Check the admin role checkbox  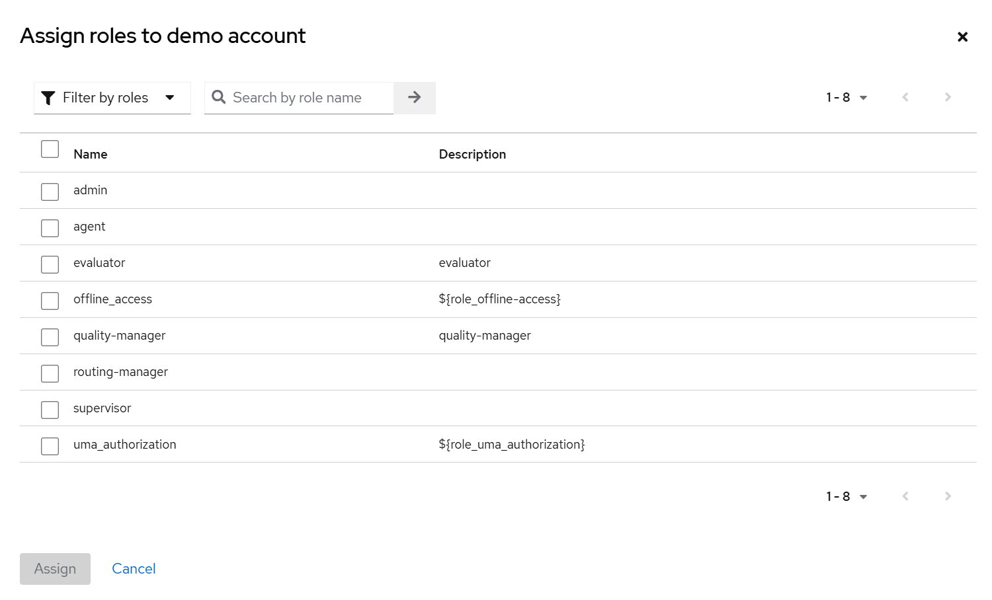(50, 192)
